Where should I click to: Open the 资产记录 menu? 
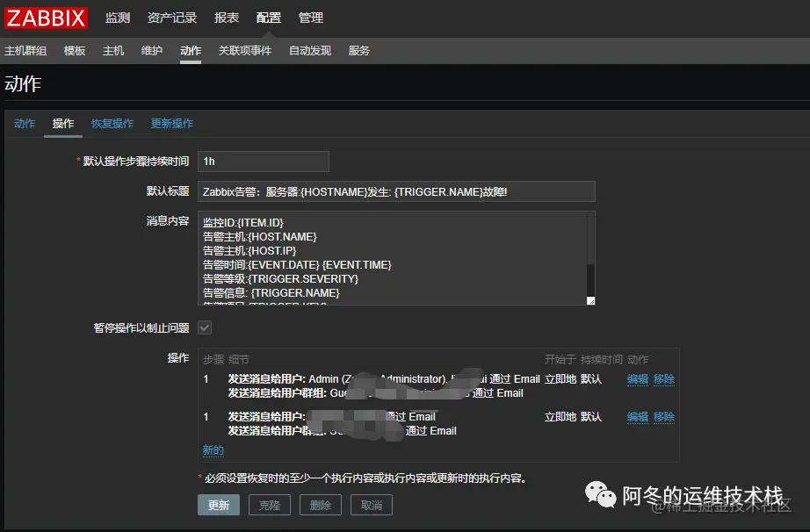coord(171,17)
